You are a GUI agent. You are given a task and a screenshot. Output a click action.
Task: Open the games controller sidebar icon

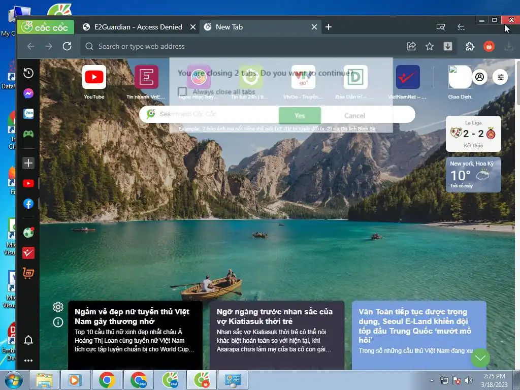click(28, 134)
